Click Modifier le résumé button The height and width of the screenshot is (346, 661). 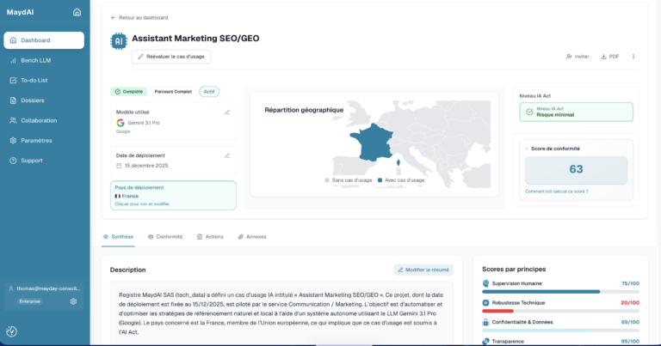[423, 270]
